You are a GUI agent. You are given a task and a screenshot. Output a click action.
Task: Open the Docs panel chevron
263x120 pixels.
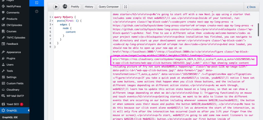248,7
